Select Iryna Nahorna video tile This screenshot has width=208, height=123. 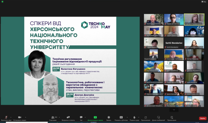coord(194,78)
